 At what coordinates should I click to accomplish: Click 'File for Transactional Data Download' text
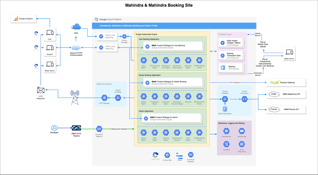click(x=265, y=63)
